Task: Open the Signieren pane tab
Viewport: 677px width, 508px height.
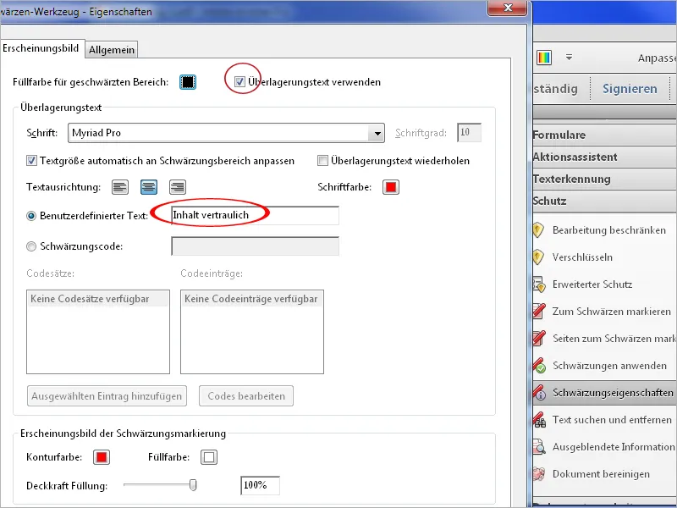Action: tap(630, 89)
